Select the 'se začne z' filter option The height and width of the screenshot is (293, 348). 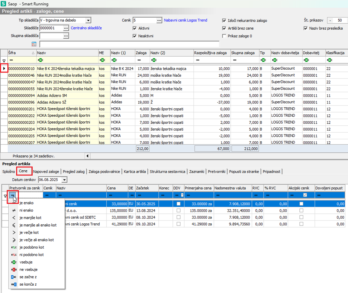[x=28, y=277]
